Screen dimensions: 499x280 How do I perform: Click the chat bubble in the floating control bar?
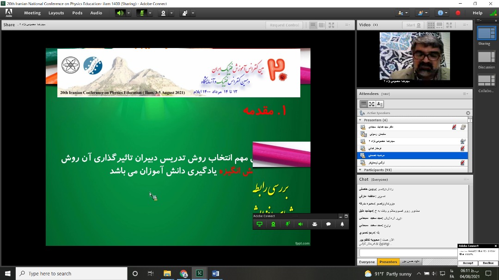pos(328,224)
